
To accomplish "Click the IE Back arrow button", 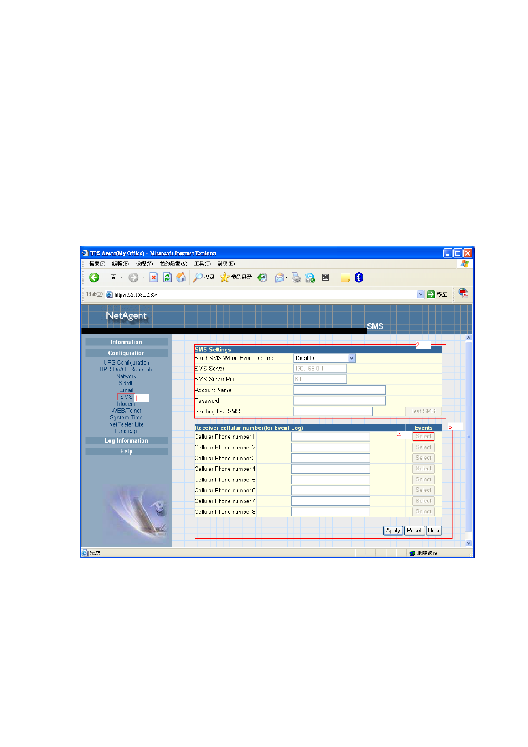I will click(x=94, y=278).
